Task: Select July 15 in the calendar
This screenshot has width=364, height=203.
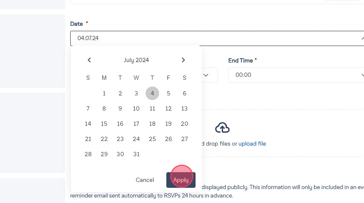Action: (104, 124)
